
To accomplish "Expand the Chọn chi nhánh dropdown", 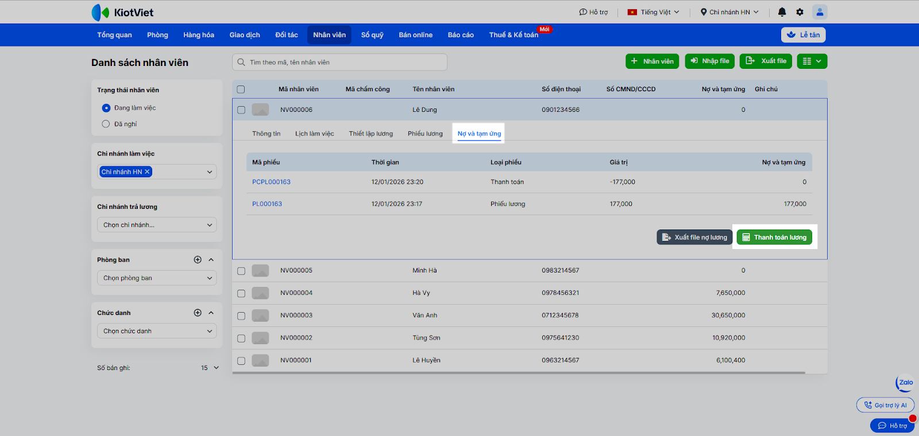I will (157, 225).
